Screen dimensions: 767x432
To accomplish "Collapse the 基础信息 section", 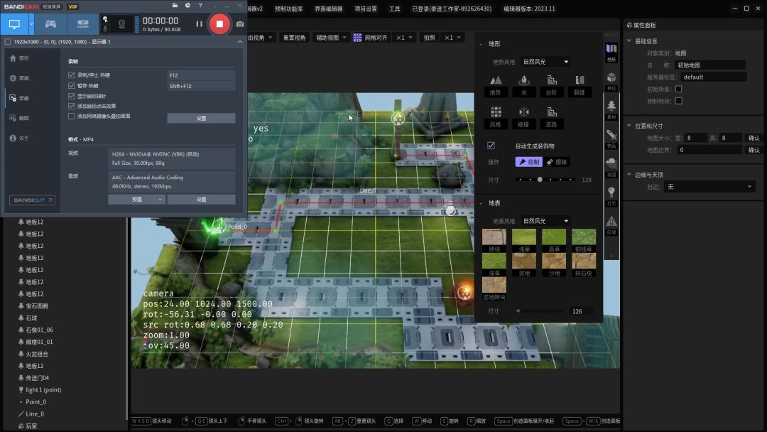I will click(x=629, y=41).
